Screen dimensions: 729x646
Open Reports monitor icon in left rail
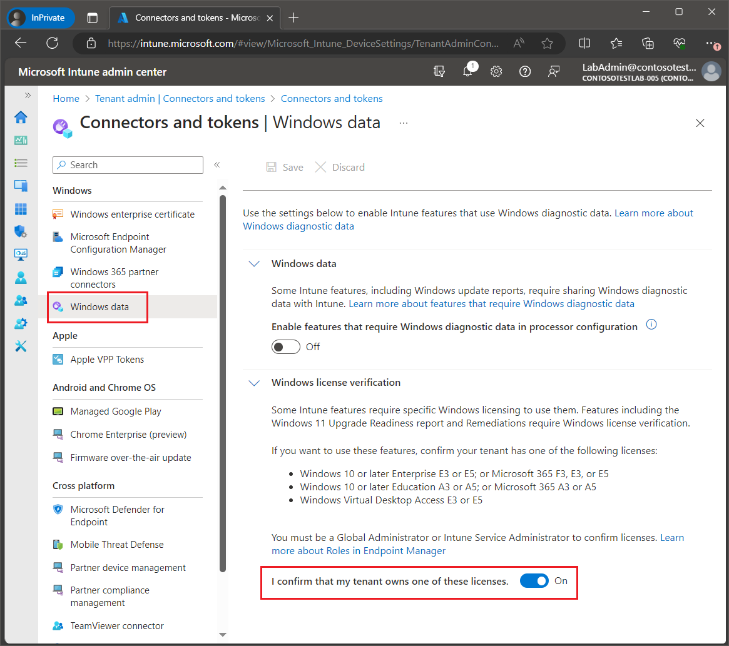click(21, 255)
